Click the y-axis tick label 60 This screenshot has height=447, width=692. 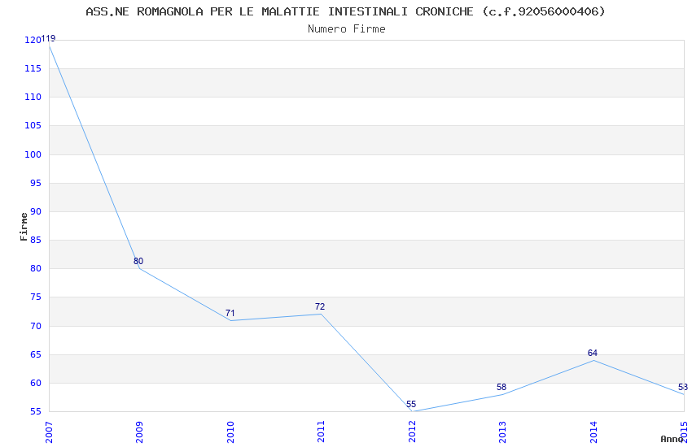pyautogui.click(x=36, y=383)
